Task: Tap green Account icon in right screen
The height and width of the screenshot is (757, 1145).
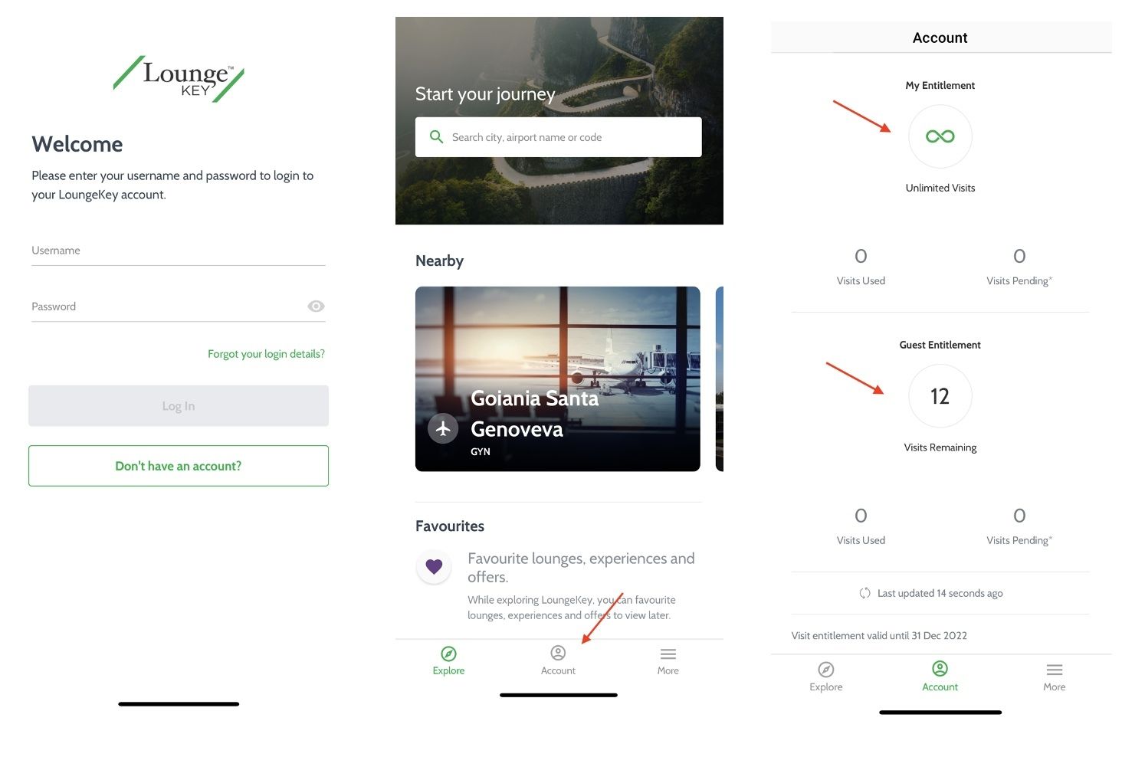Action: [x=940, y=668]
